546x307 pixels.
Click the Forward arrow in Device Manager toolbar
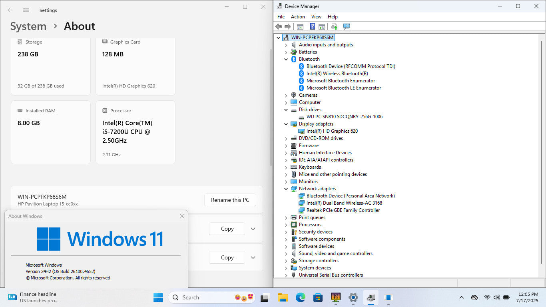coord(287,26)
